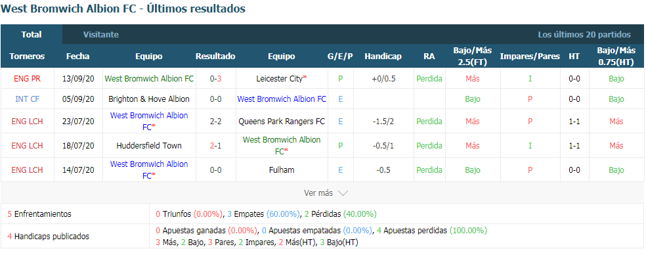
Task: View the 2-1 Huddersfield match result
Action: coord(215,146)
